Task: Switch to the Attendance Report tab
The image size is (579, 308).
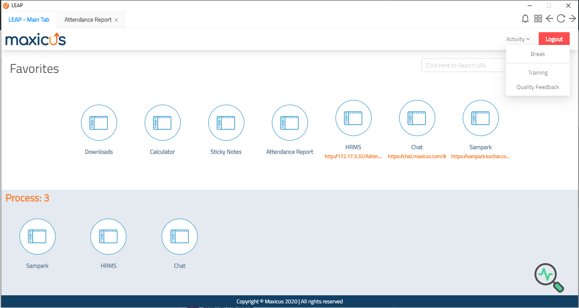Action: pos(88,19)
